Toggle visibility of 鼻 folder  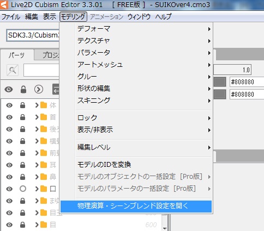tap(9, 177)
